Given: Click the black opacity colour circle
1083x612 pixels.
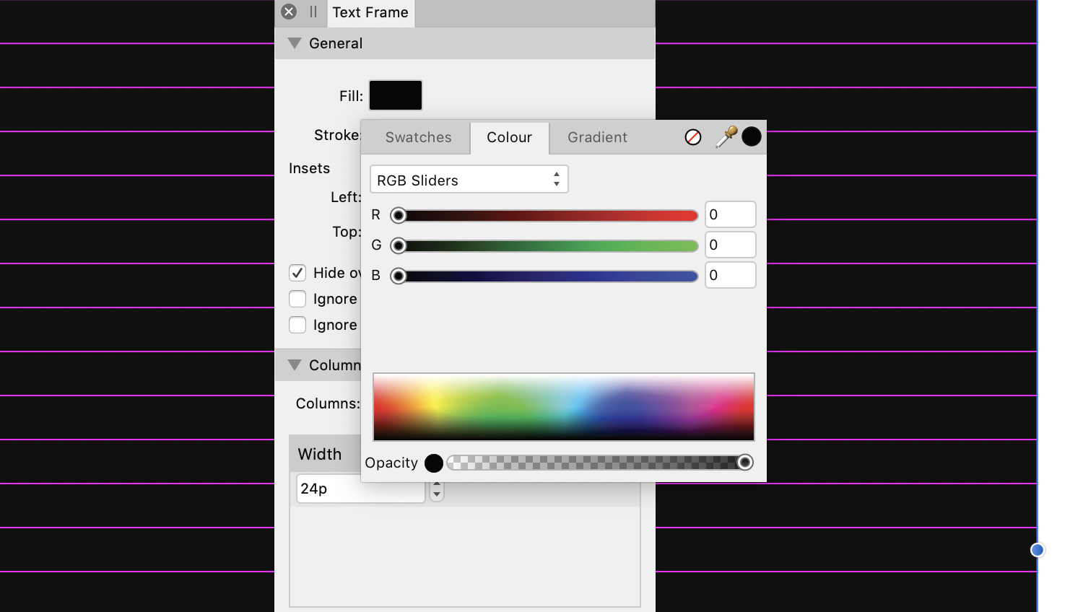Looking at the screenshot, I should 433,463.
